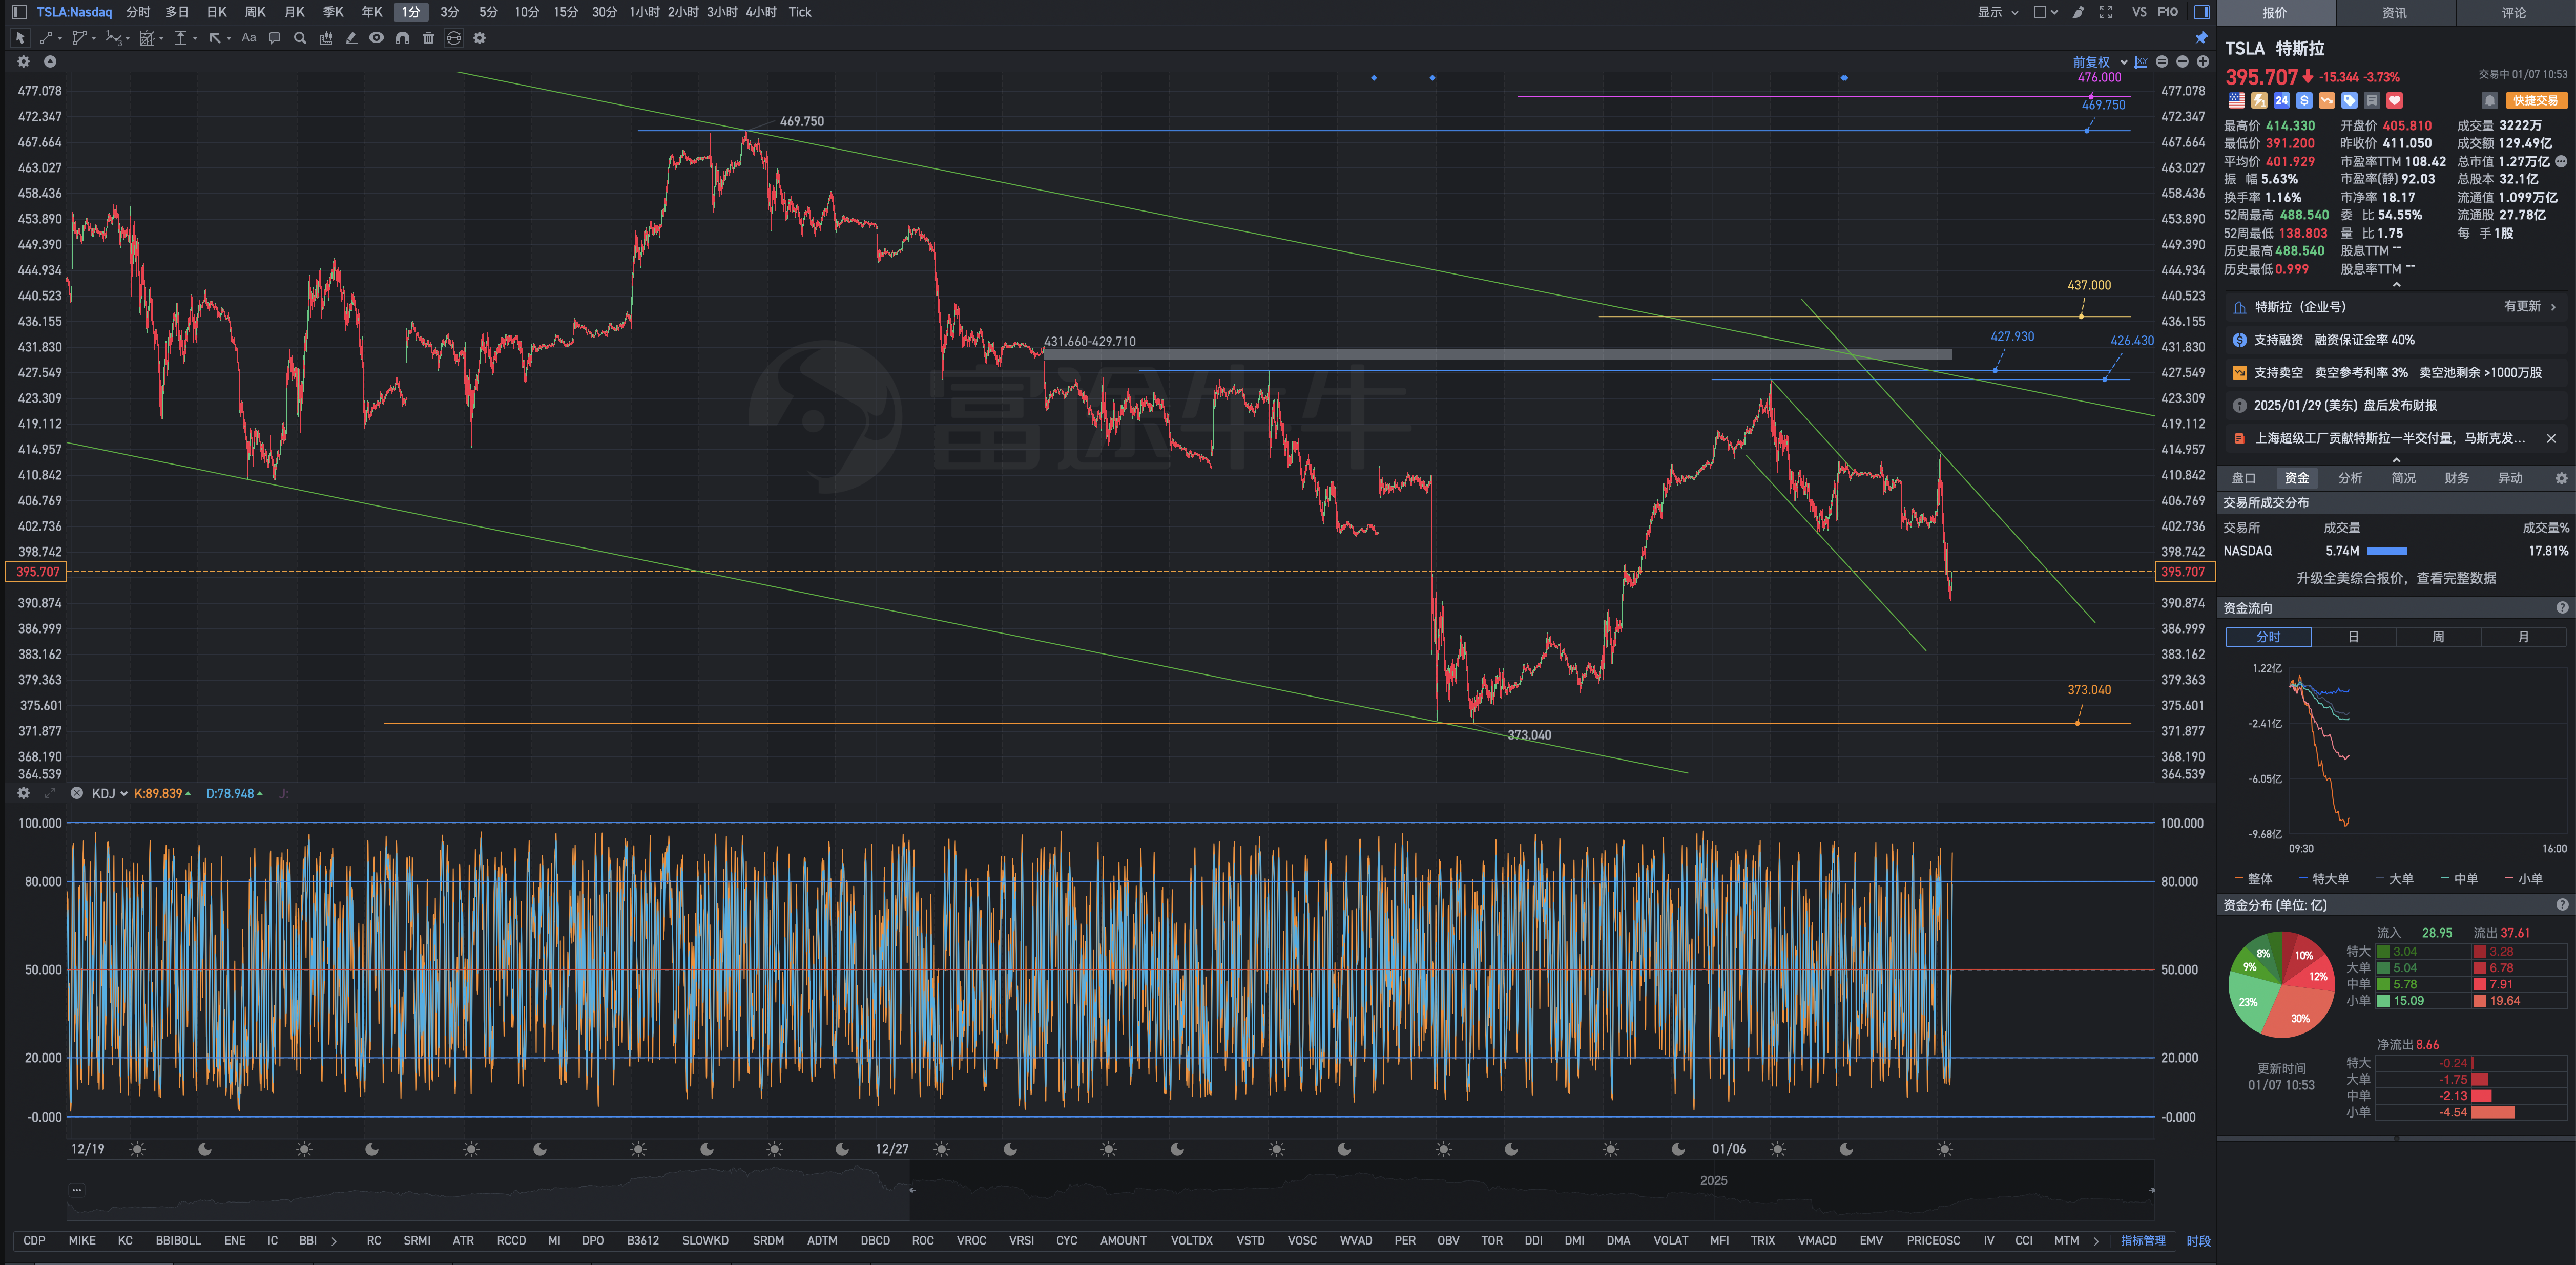Zoom in chart with plus circle
2576x1265 pixels.
2202,62
